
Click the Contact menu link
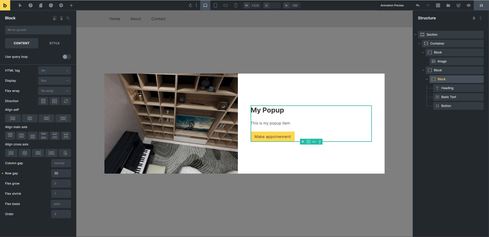click(x=158, y=19)
